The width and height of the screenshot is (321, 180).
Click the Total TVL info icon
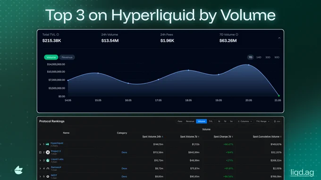tap(58, 35)
